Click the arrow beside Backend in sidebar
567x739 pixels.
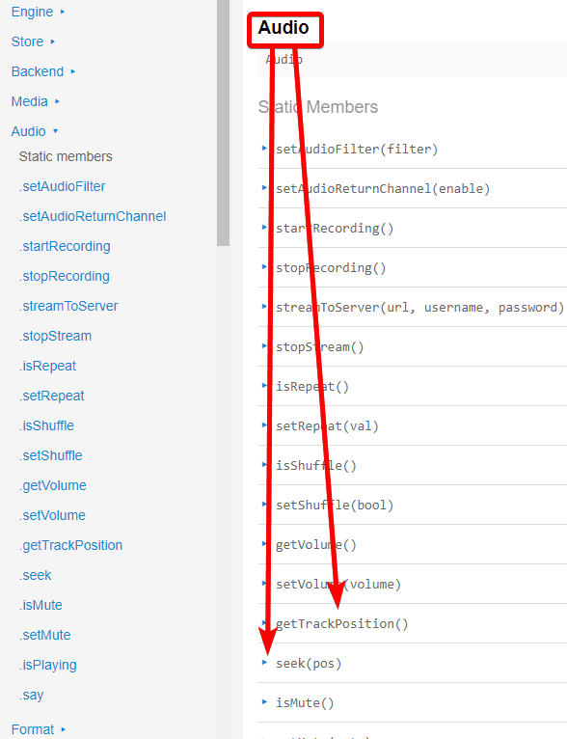tap(73, 71)
